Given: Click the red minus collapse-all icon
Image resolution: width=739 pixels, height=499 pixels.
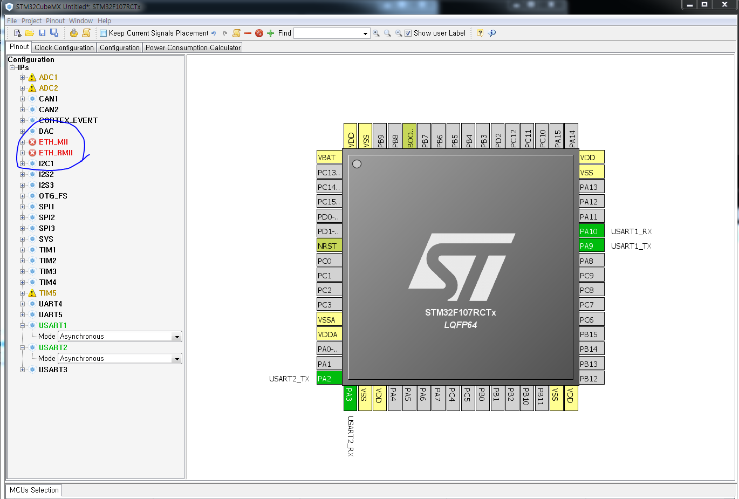Looking at the screenshot, I should point(248,33).
